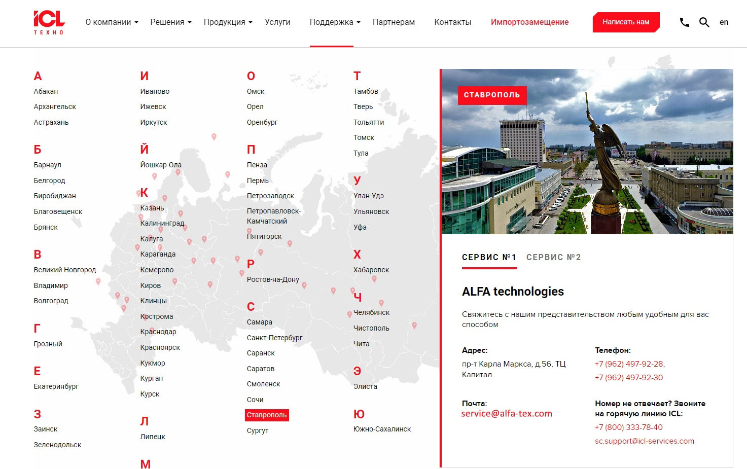Select the city Краснодар
Screen dimensions: 747x469
[158, 332]
